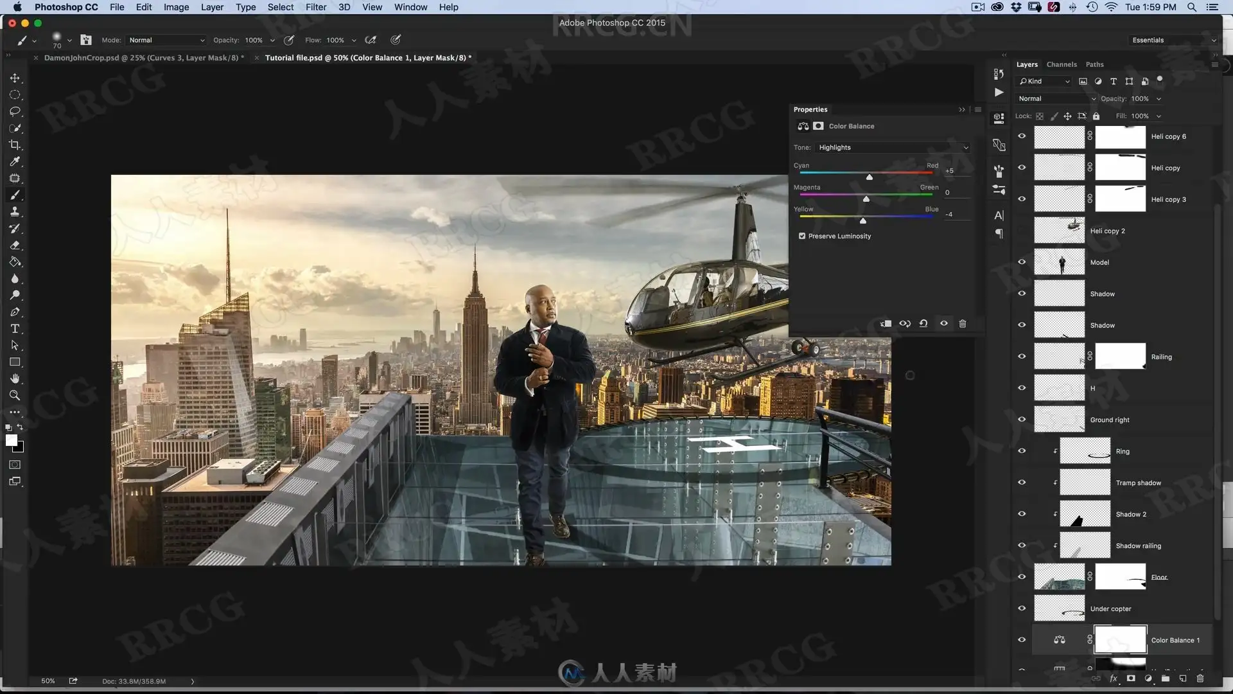Select the Horizontal Type tool
1233x694 pixels.
(15, 329)
